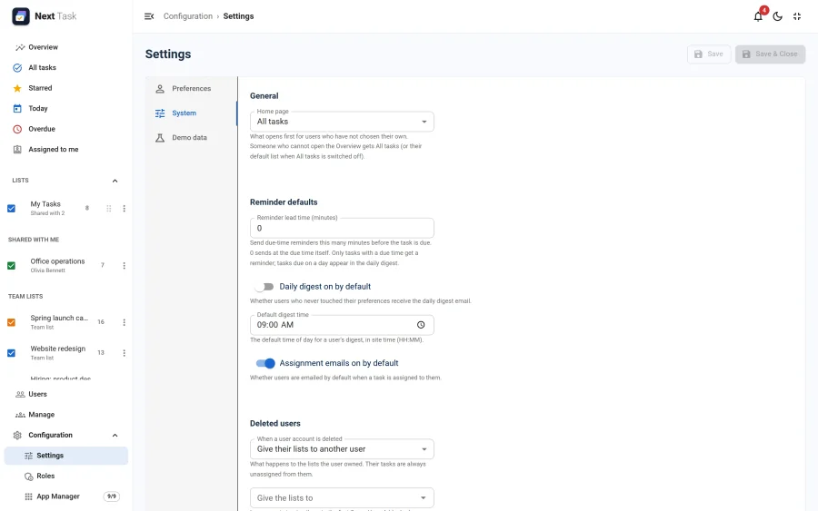Screen dimensions: 818x511
Task: Toggle the Spring launch list checkbox
Action: [11, 322]
